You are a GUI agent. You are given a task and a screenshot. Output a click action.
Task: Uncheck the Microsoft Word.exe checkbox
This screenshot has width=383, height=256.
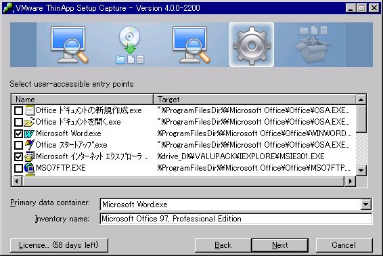(18, 133)
